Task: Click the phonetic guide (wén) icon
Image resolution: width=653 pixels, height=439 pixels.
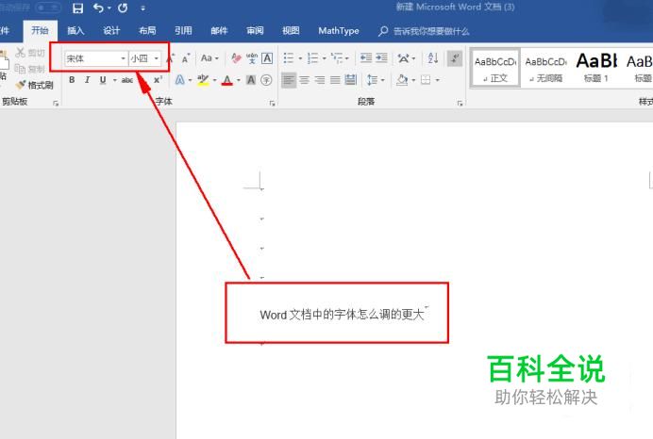Action: coord(252,58)
